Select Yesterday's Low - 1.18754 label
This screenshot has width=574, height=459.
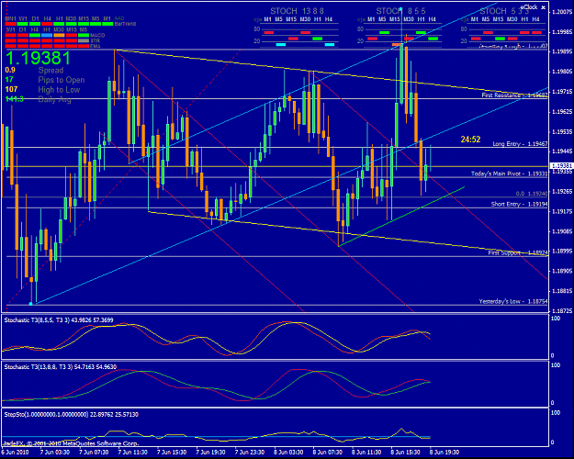(513, 302)
